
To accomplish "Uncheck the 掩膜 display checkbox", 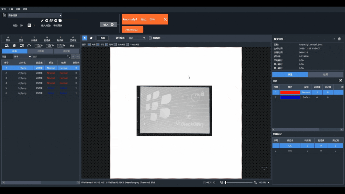I will pyautogui.click(x=89, y=45).
